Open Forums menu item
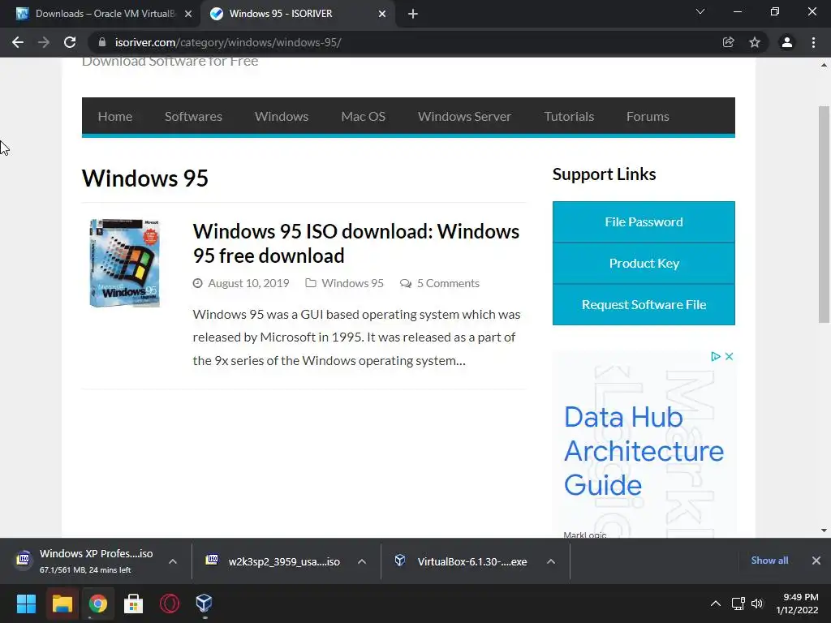Screen dimensions: 831x623 pyautogui.click(x=648, y=117)
